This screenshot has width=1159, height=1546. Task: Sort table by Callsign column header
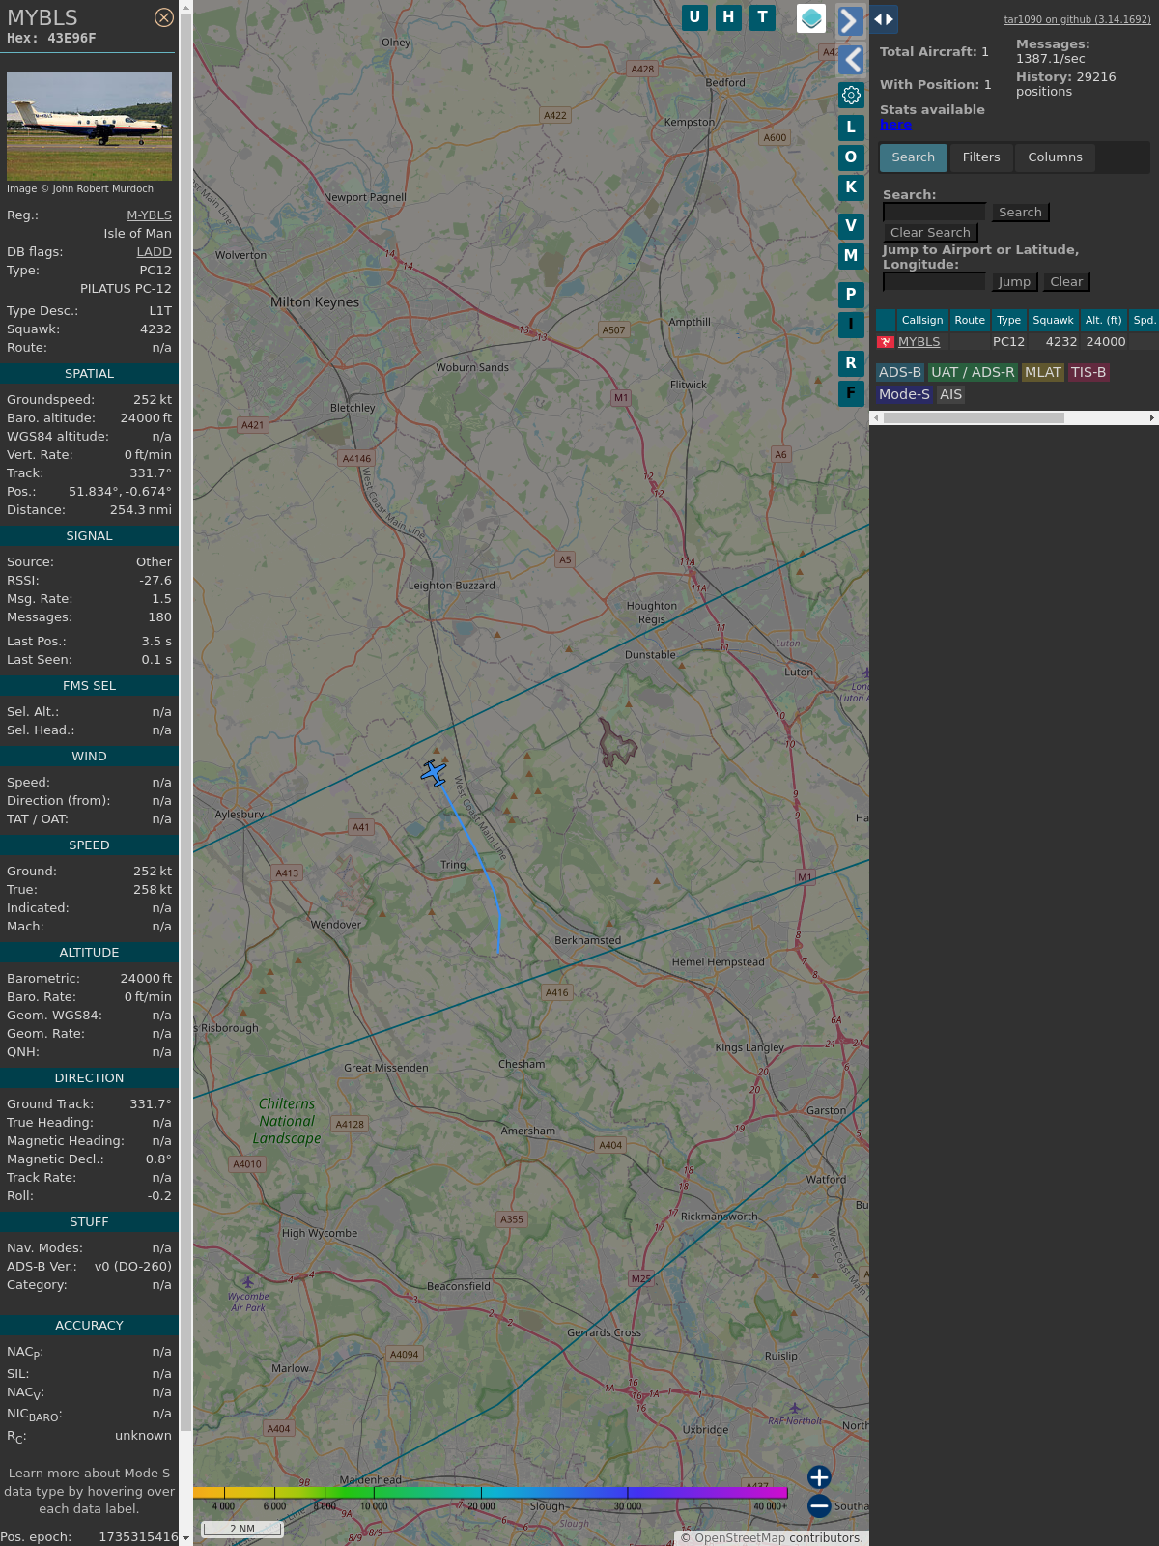pos(921,320)
